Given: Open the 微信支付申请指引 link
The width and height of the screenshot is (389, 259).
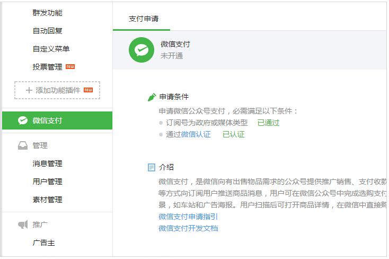Looking at the screenshot, I should 188,217.
